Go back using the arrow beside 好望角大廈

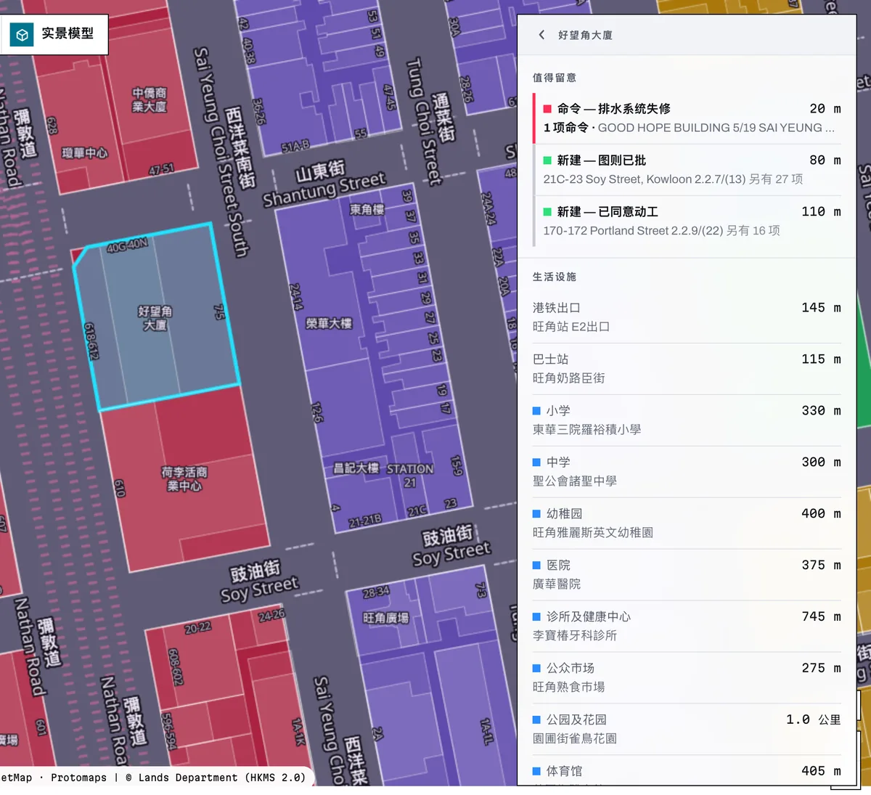(541, 35)
